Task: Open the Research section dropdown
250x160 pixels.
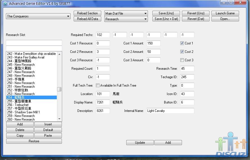Action: pyautogui.click(x=126, y=19)
